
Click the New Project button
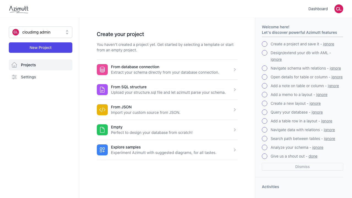pos(40,48)
